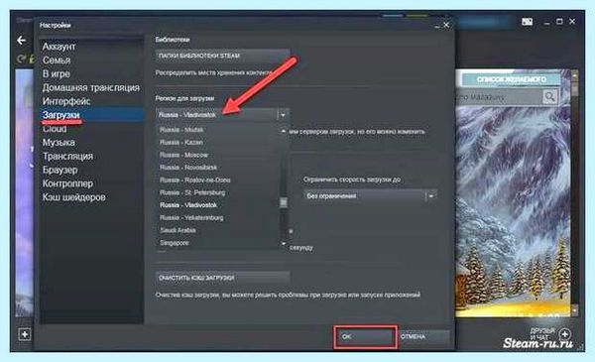Switch to the Музыка section
The width and height of the screenshot is (595, 362).
coord(59,142)
